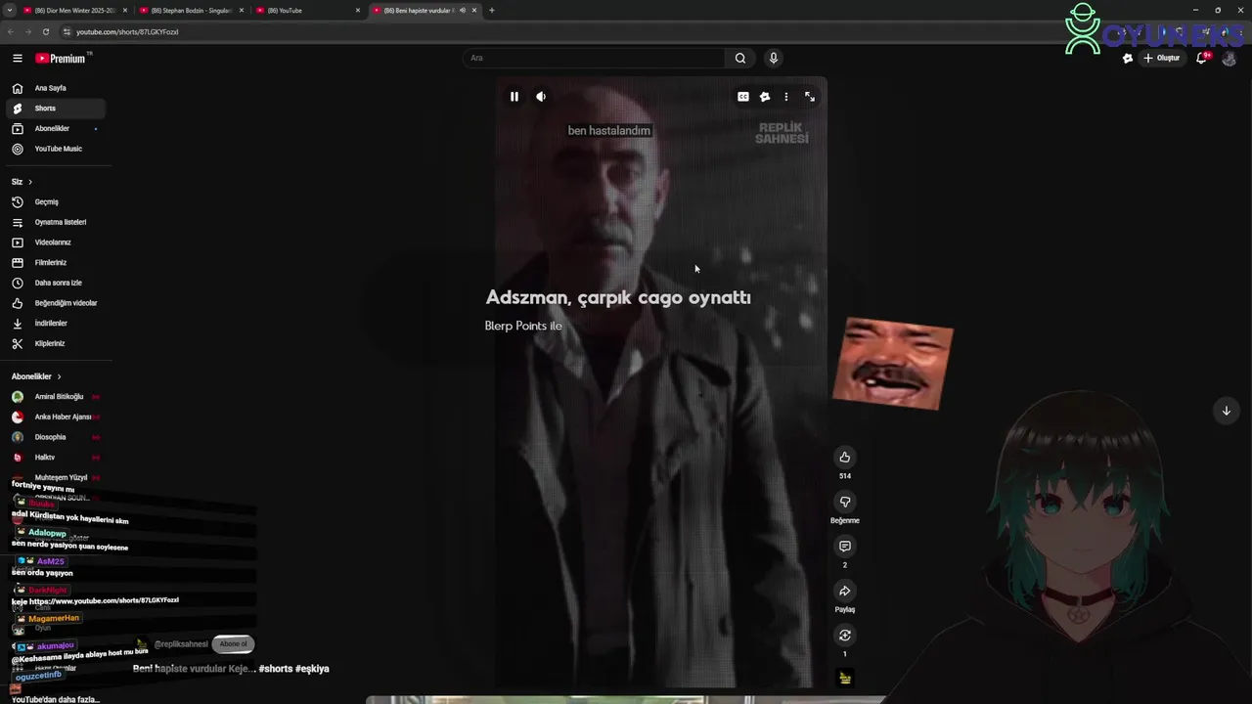Screen dimensions: 1252x704
Task: Open YouTube Music from sidebar
Action: coord(55,149)
